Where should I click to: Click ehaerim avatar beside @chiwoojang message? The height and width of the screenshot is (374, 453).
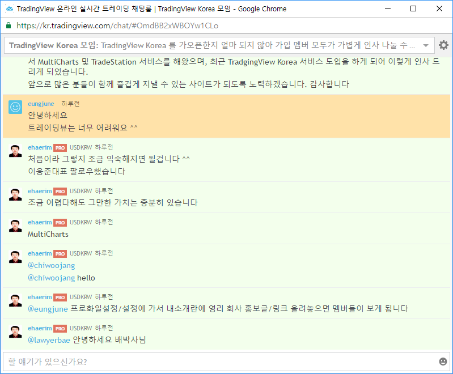coord(15,257)
